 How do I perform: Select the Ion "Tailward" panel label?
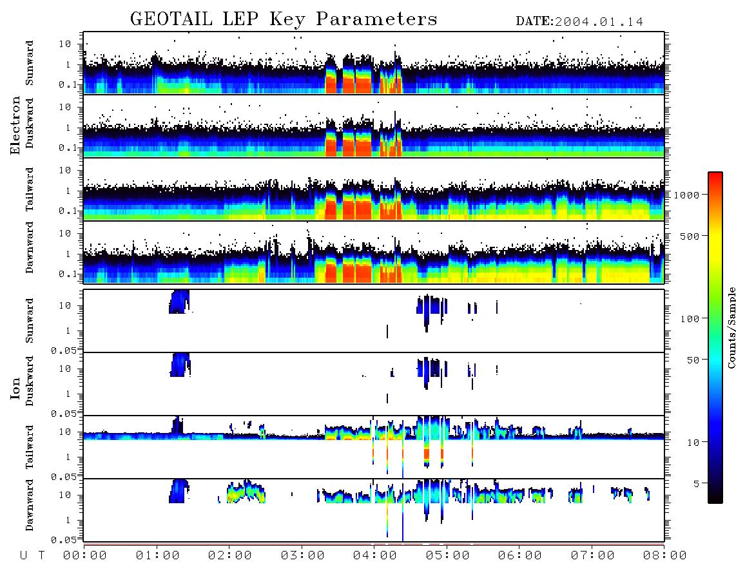coord(30,447)
